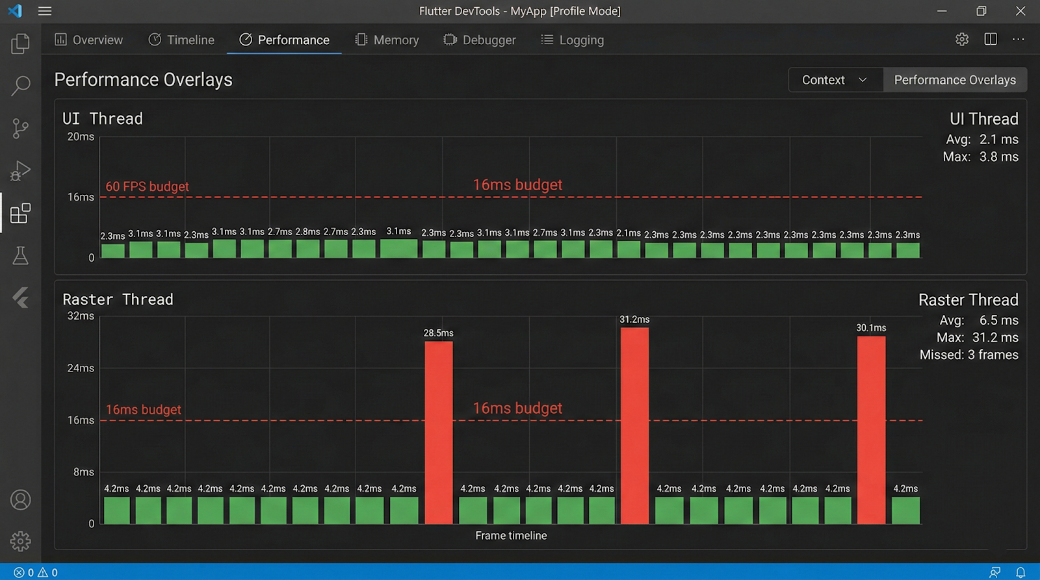Switch to the Memory tab
This screenshot has width=1040, height=580.
coord(387,40)
